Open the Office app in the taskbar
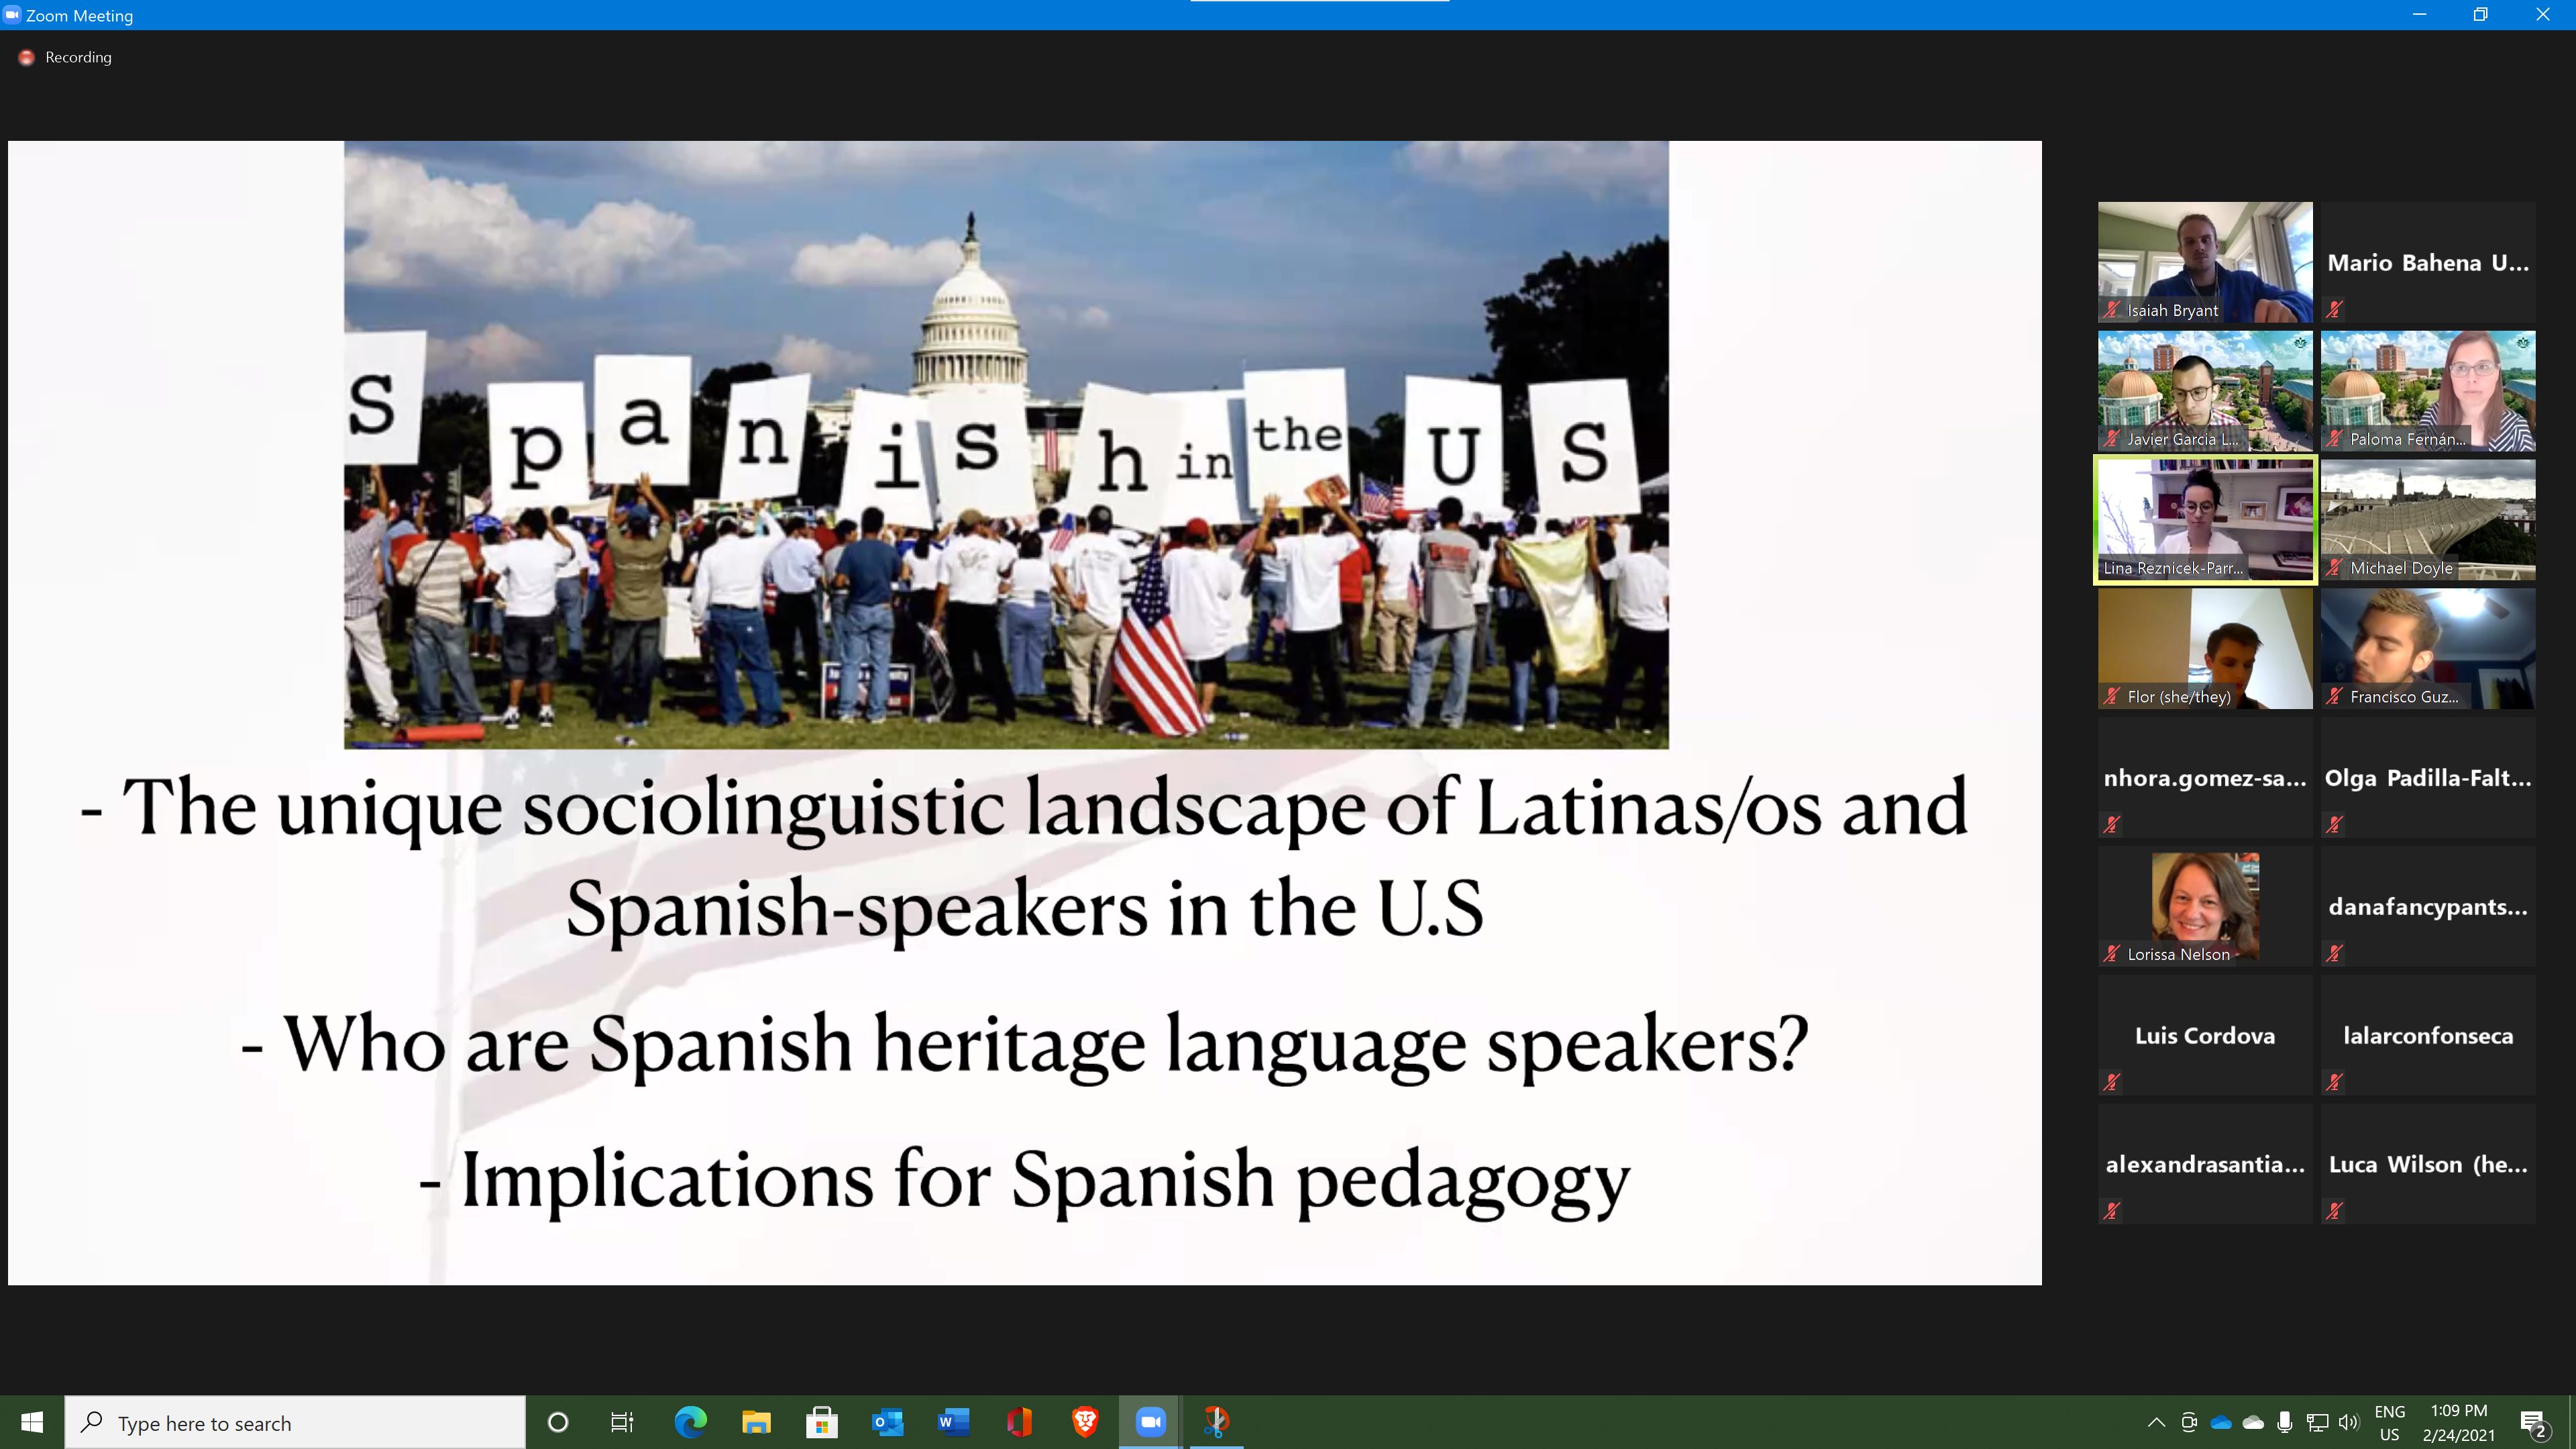 click(x=1019, y=1421)
